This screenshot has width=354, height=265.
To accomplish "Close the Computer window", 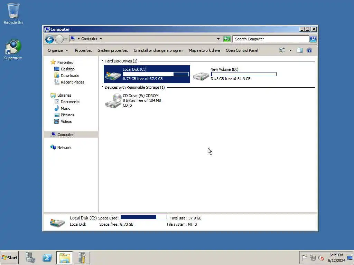I will 314,29.
